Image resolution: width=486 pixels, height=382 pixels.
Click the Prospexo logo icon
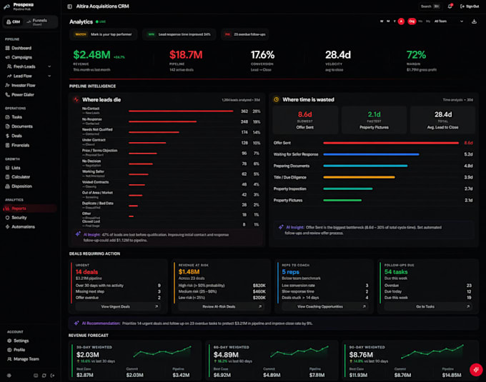tap(6, 6)
